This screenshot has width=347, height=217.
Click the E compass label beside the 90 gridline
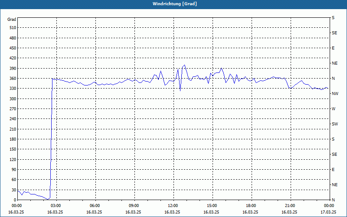point(333,170)
